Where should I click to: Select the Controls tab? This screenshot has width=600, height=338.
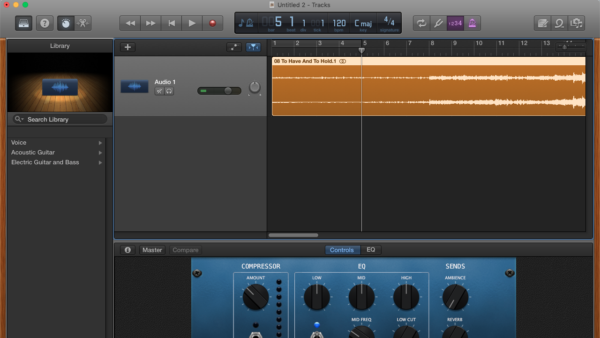pyautogui.click(x=342, y=250)
